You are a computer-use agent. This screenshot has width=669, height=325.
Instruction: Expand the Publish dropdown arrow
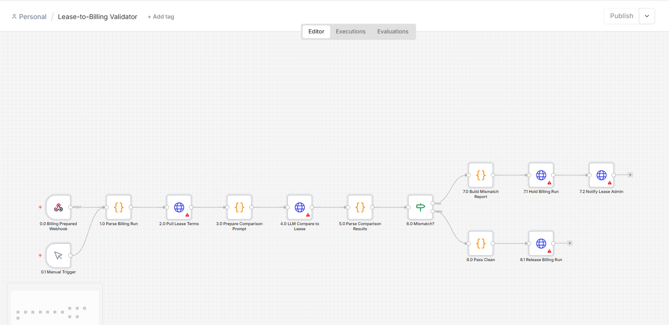(x=647, y=16)
